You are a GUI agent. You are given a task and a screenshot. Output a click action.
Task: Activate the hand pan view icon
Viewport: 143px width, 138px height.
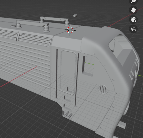point(133,10)
